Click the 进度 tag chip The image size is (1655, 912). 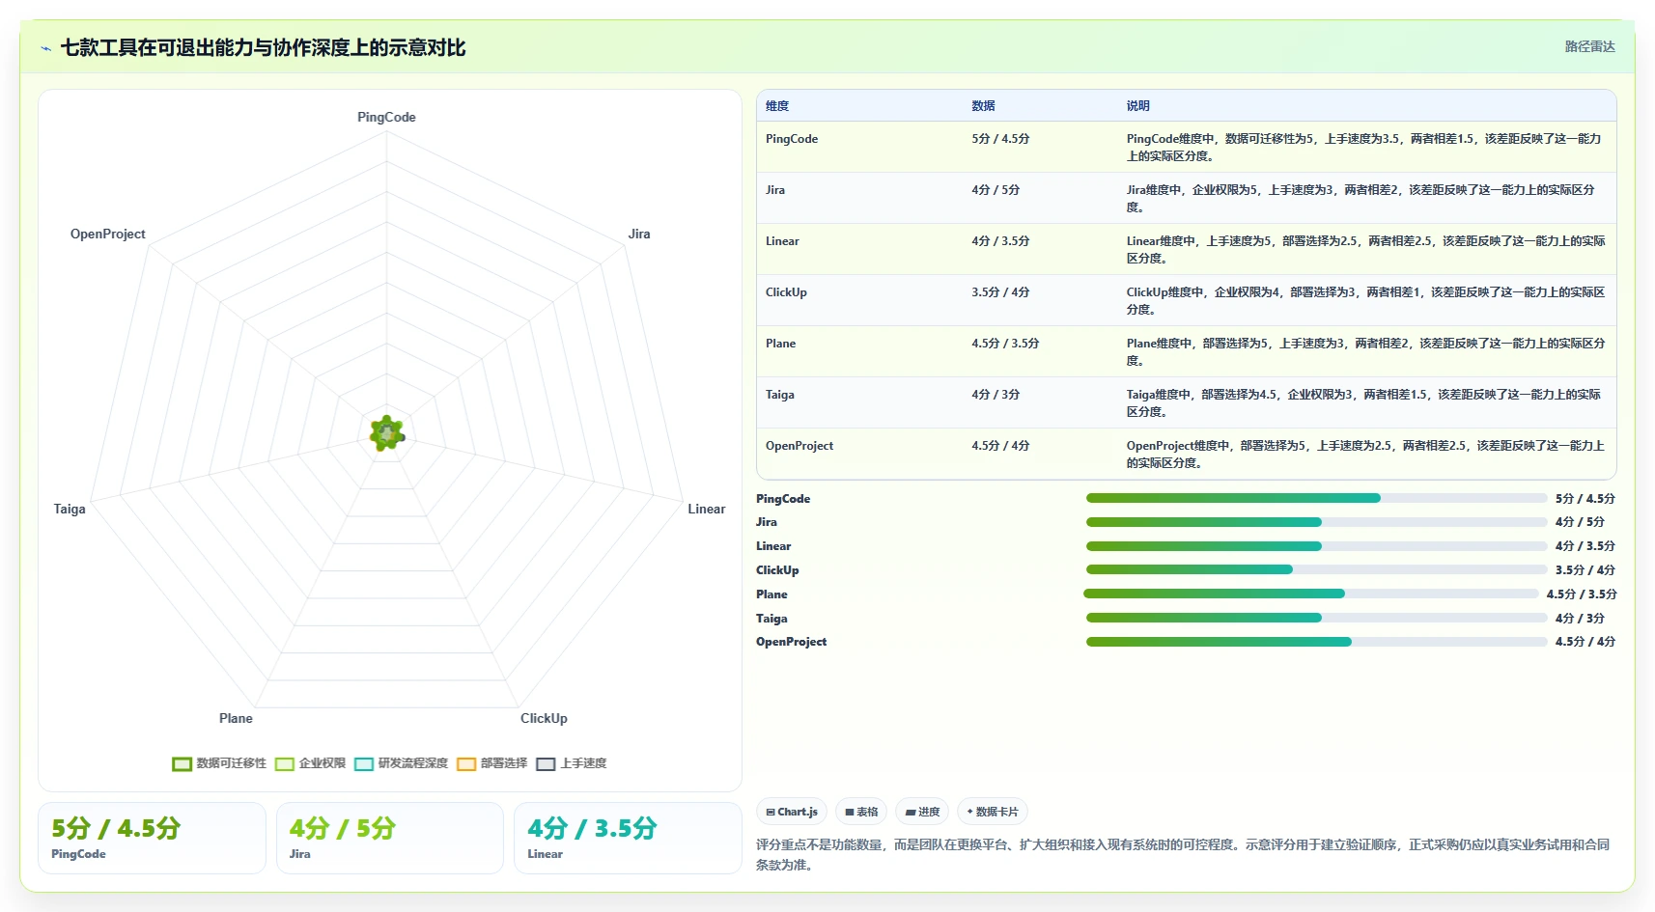pos(922,812)
